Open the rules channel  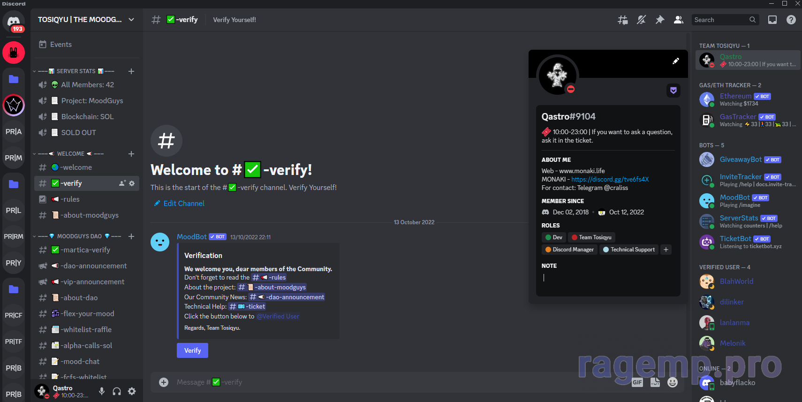click(87, 199)
